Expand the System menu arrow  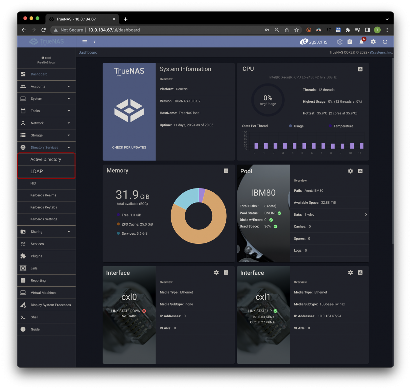(69, 98)
